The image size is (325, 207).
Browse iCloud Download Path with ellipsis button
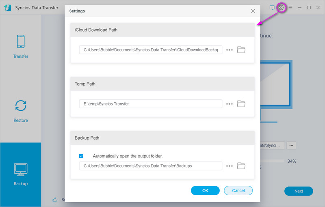coord(230,50)
